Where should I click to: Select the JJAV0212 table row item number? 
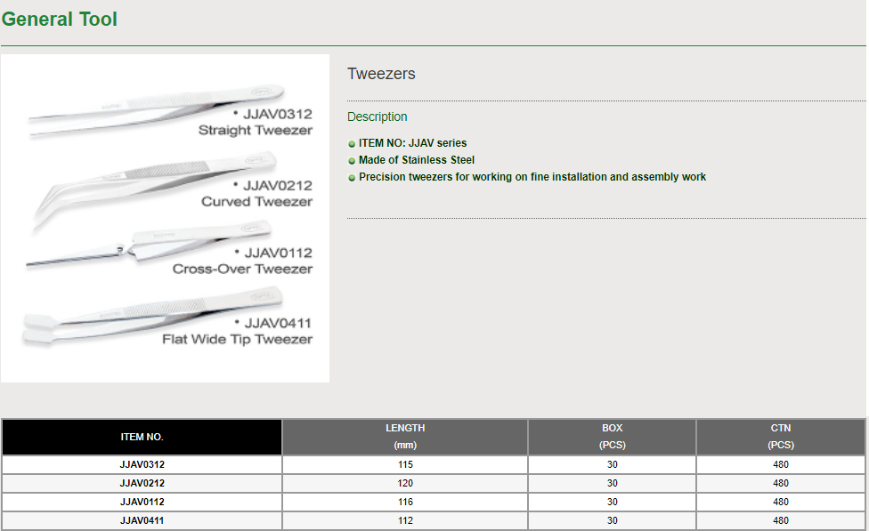[x=142, y=483]
